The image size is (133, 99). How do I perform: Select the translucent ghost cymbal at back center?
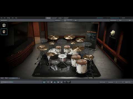[x=62, y=42]
